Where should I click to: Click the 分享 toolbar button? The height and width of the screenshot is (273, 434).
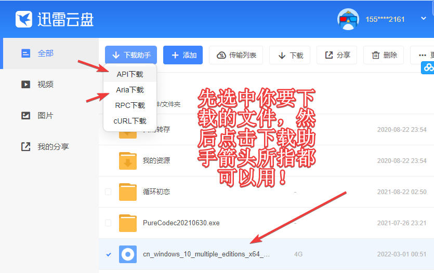[337, 55]
